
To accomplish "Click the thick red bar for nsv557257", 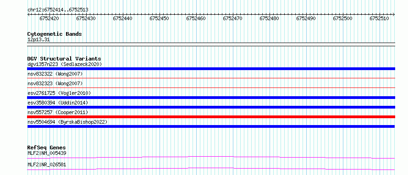I will tap(211, 117).
